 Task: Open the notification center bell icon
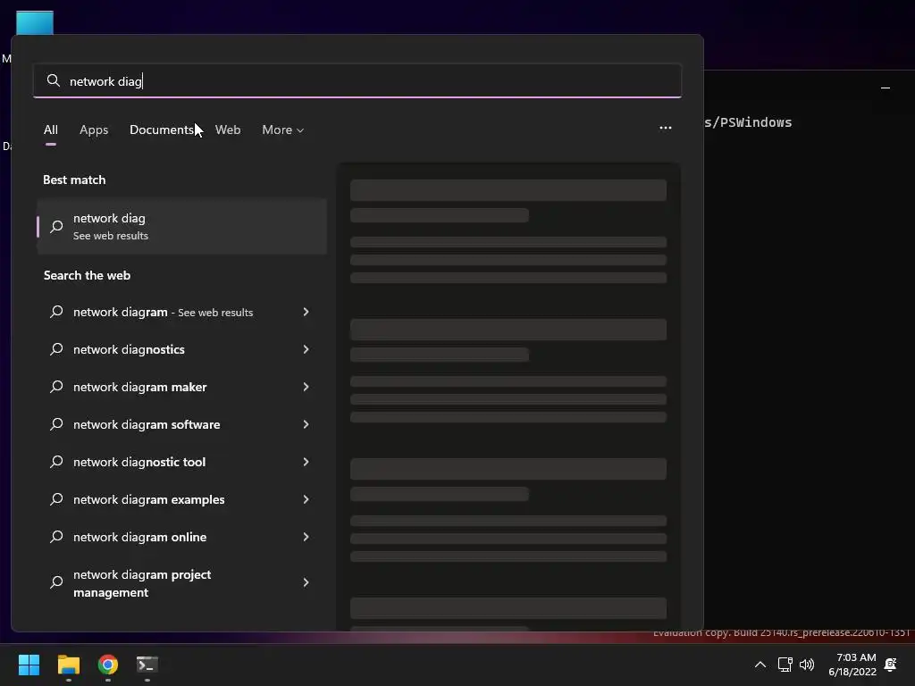coord(891,665)
